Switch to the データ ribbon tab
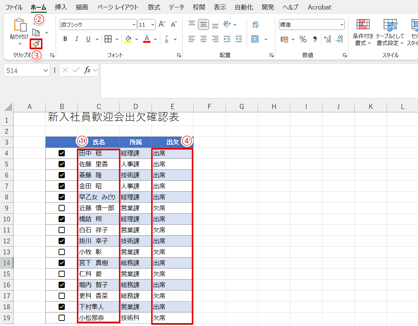Viewport: 418px width, 326px height. click(x=176, y=7)
